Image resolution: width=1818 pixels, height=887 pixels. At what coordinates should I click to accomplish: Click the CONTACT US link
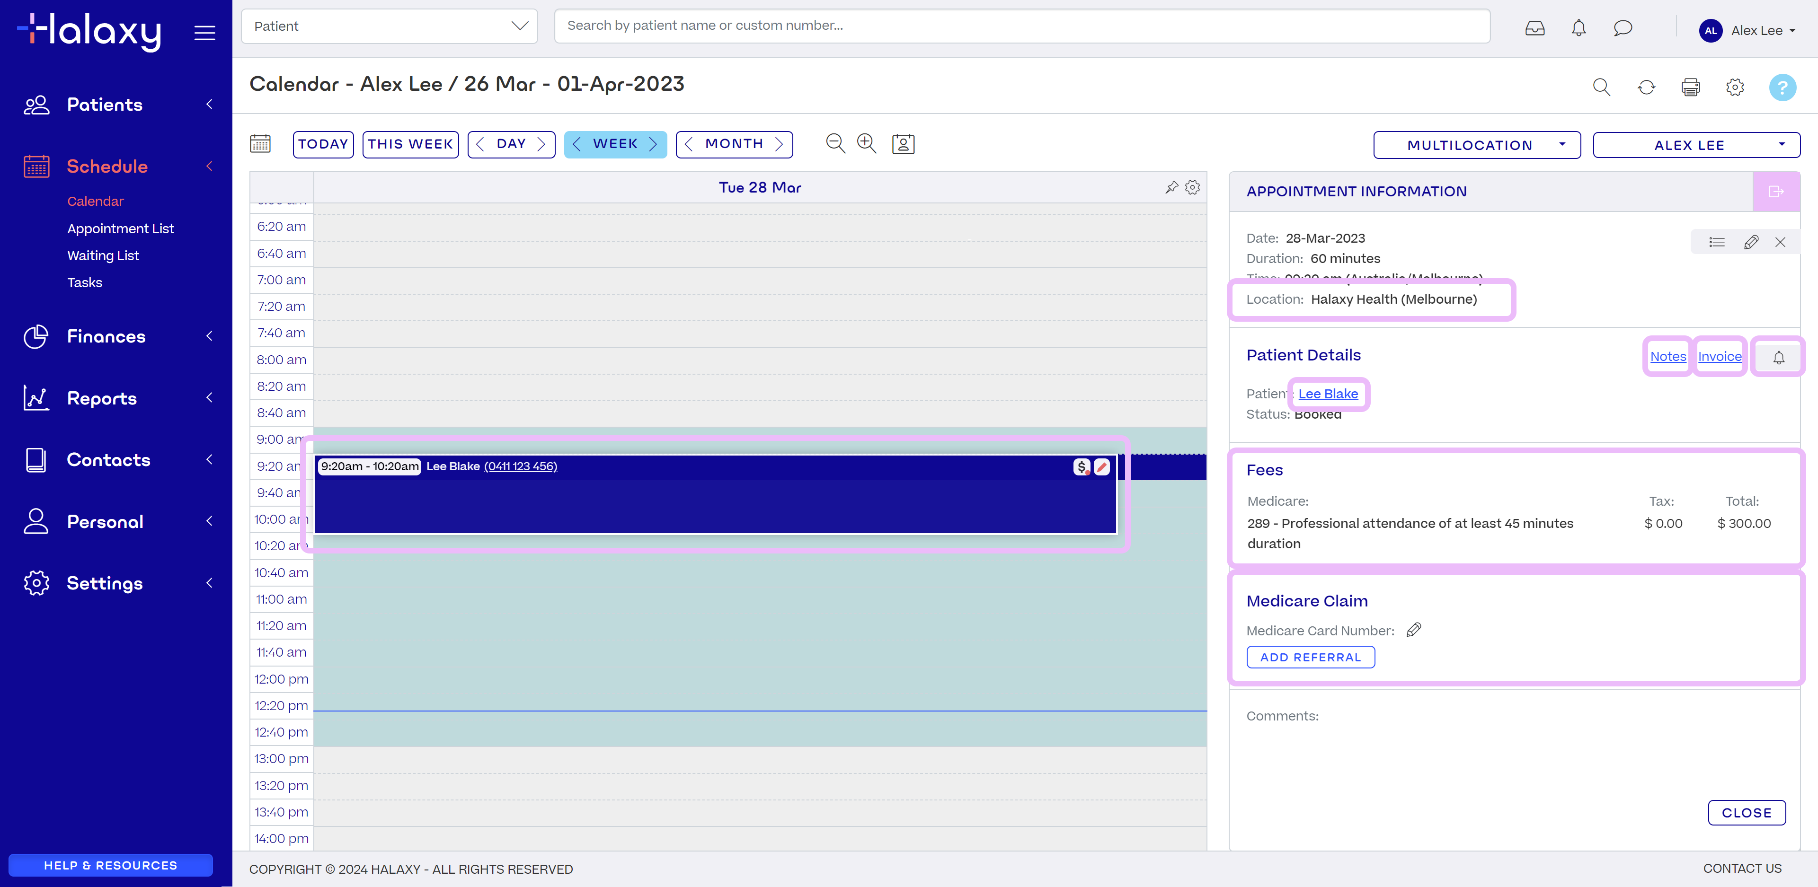1742,869
